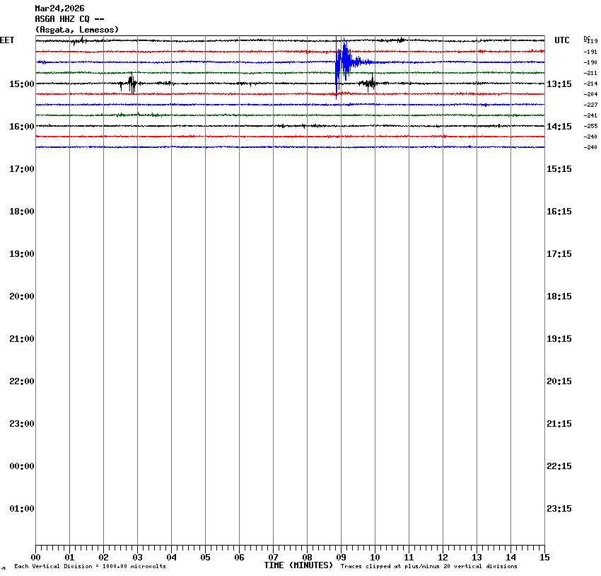Click the -255 DC offset value

[590, 126]
